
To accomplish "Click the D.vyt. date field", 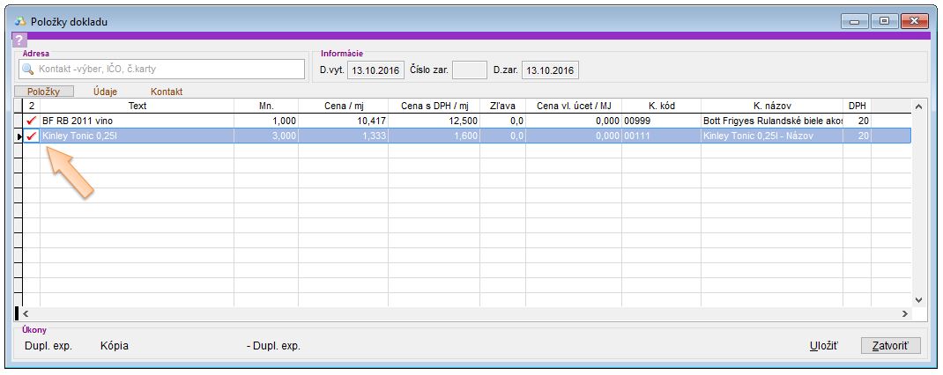I will (x=375, y=70).
